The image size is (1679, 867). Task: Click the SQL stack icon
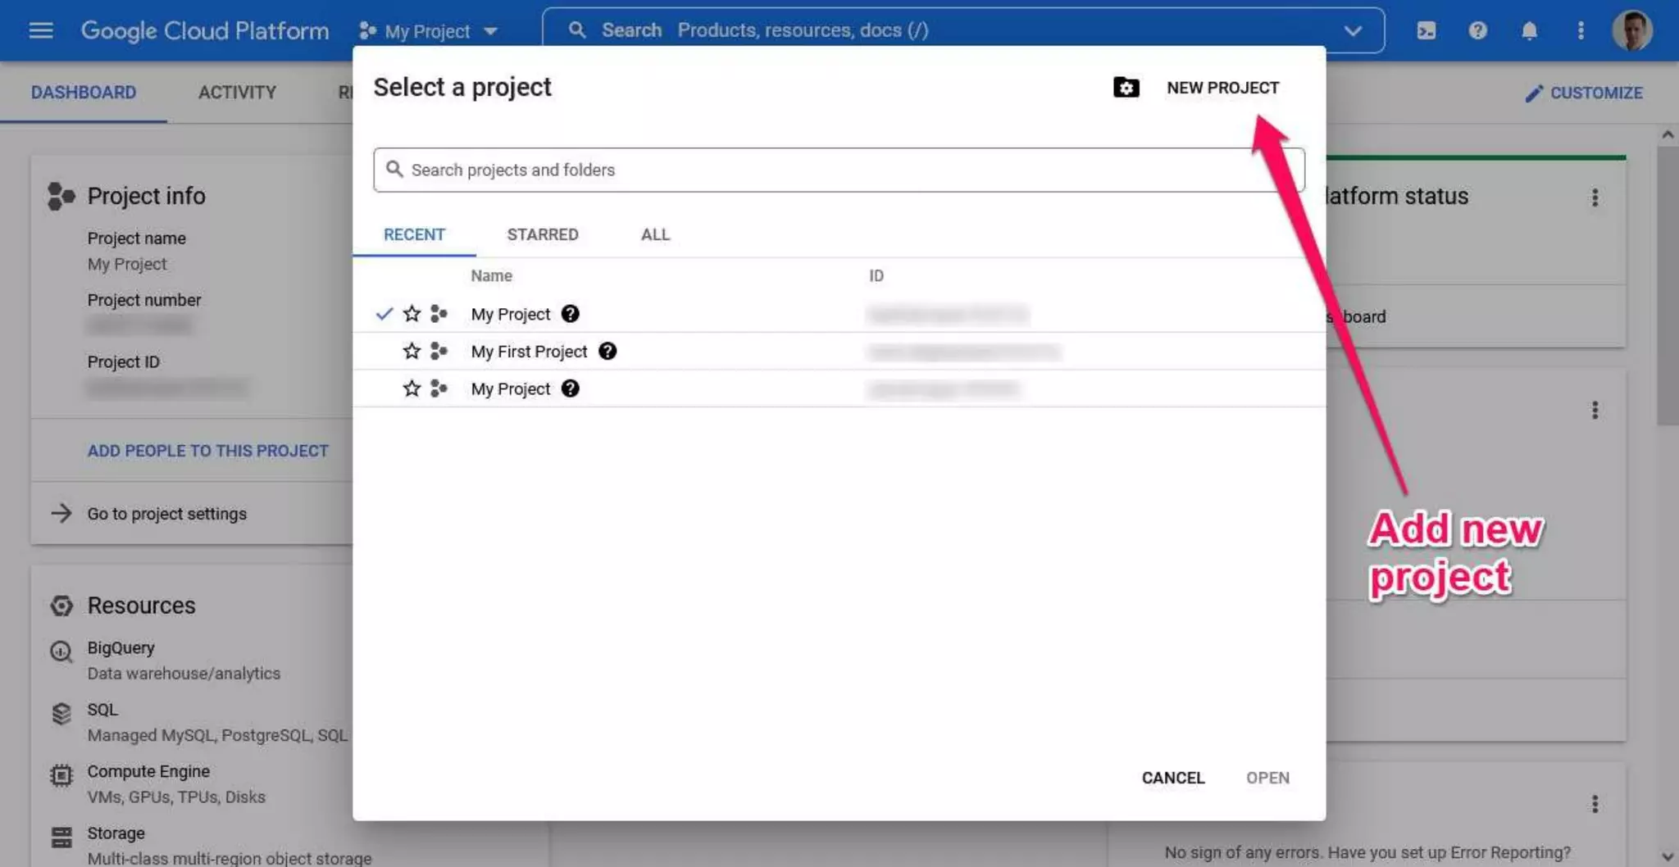[x=61, y=713]
